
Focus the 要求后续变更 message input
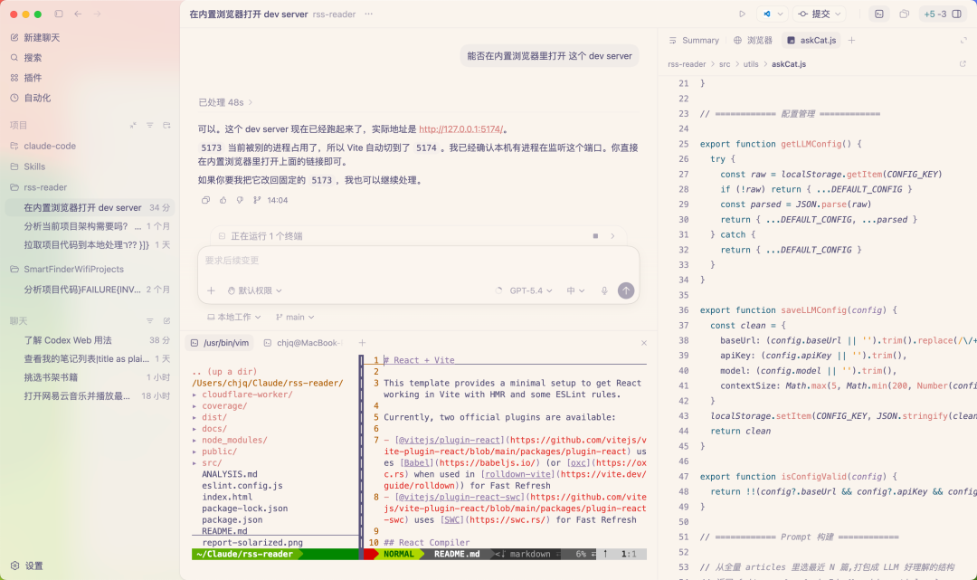[x=418, y=261]
